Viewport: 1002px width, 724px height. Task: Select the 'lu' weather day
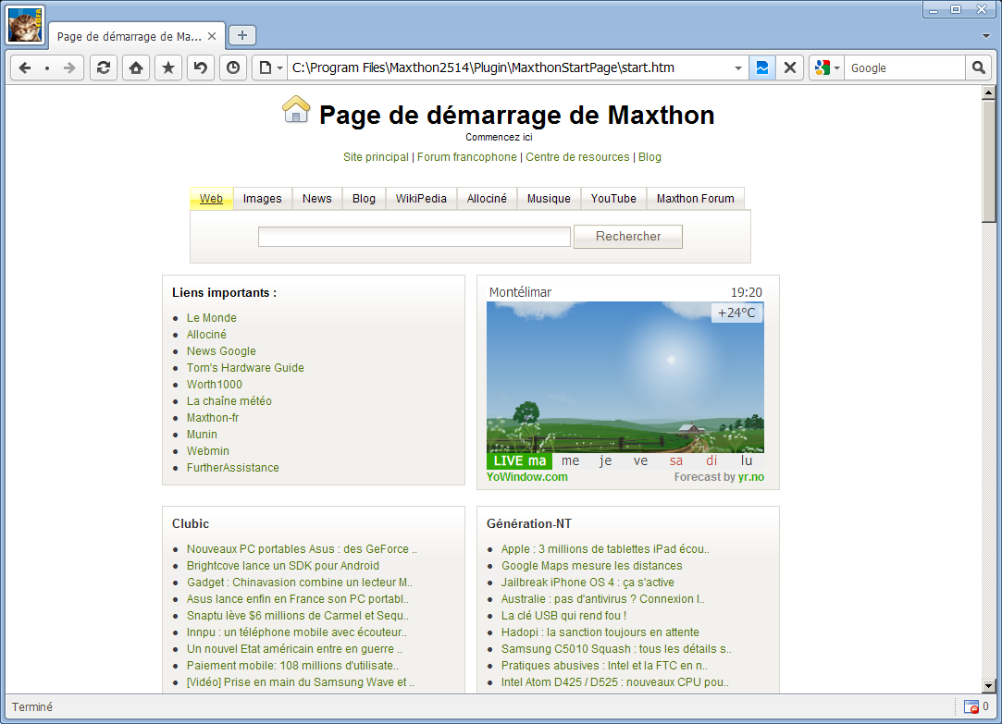click(x=747, y=461)
